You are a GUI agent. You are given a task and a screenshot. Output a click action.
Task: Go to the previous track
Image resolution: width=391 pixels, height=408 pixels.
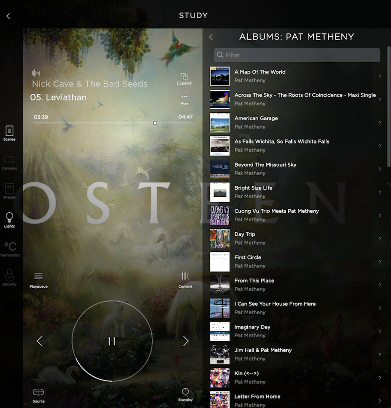(40, 341)
